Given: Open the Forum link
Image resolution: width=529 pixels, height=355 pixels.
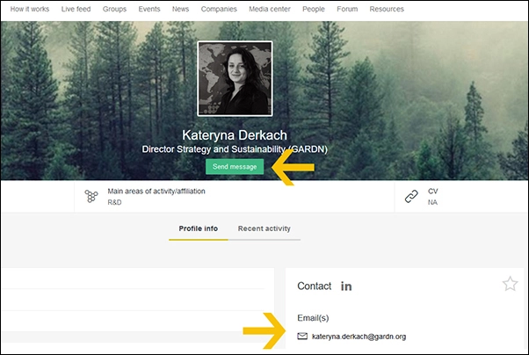Looking at the screenshot, I should tap(347, 10).
